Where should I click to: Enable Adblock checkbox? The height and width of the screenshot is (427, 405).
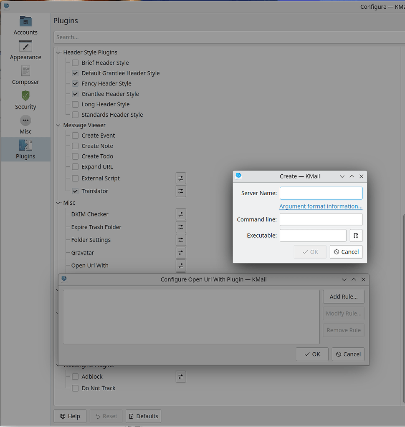pos(75,377)
